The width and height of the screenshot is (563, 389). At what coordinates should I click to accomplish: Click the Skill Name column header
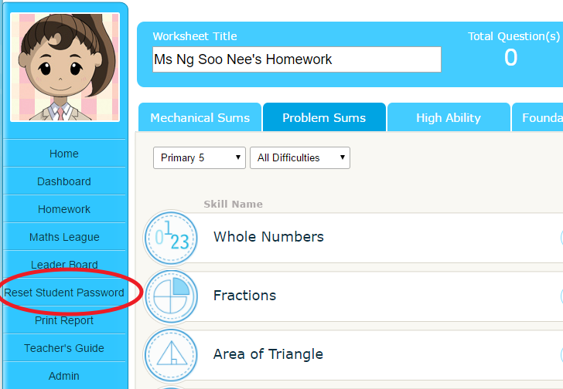point(233,205)
